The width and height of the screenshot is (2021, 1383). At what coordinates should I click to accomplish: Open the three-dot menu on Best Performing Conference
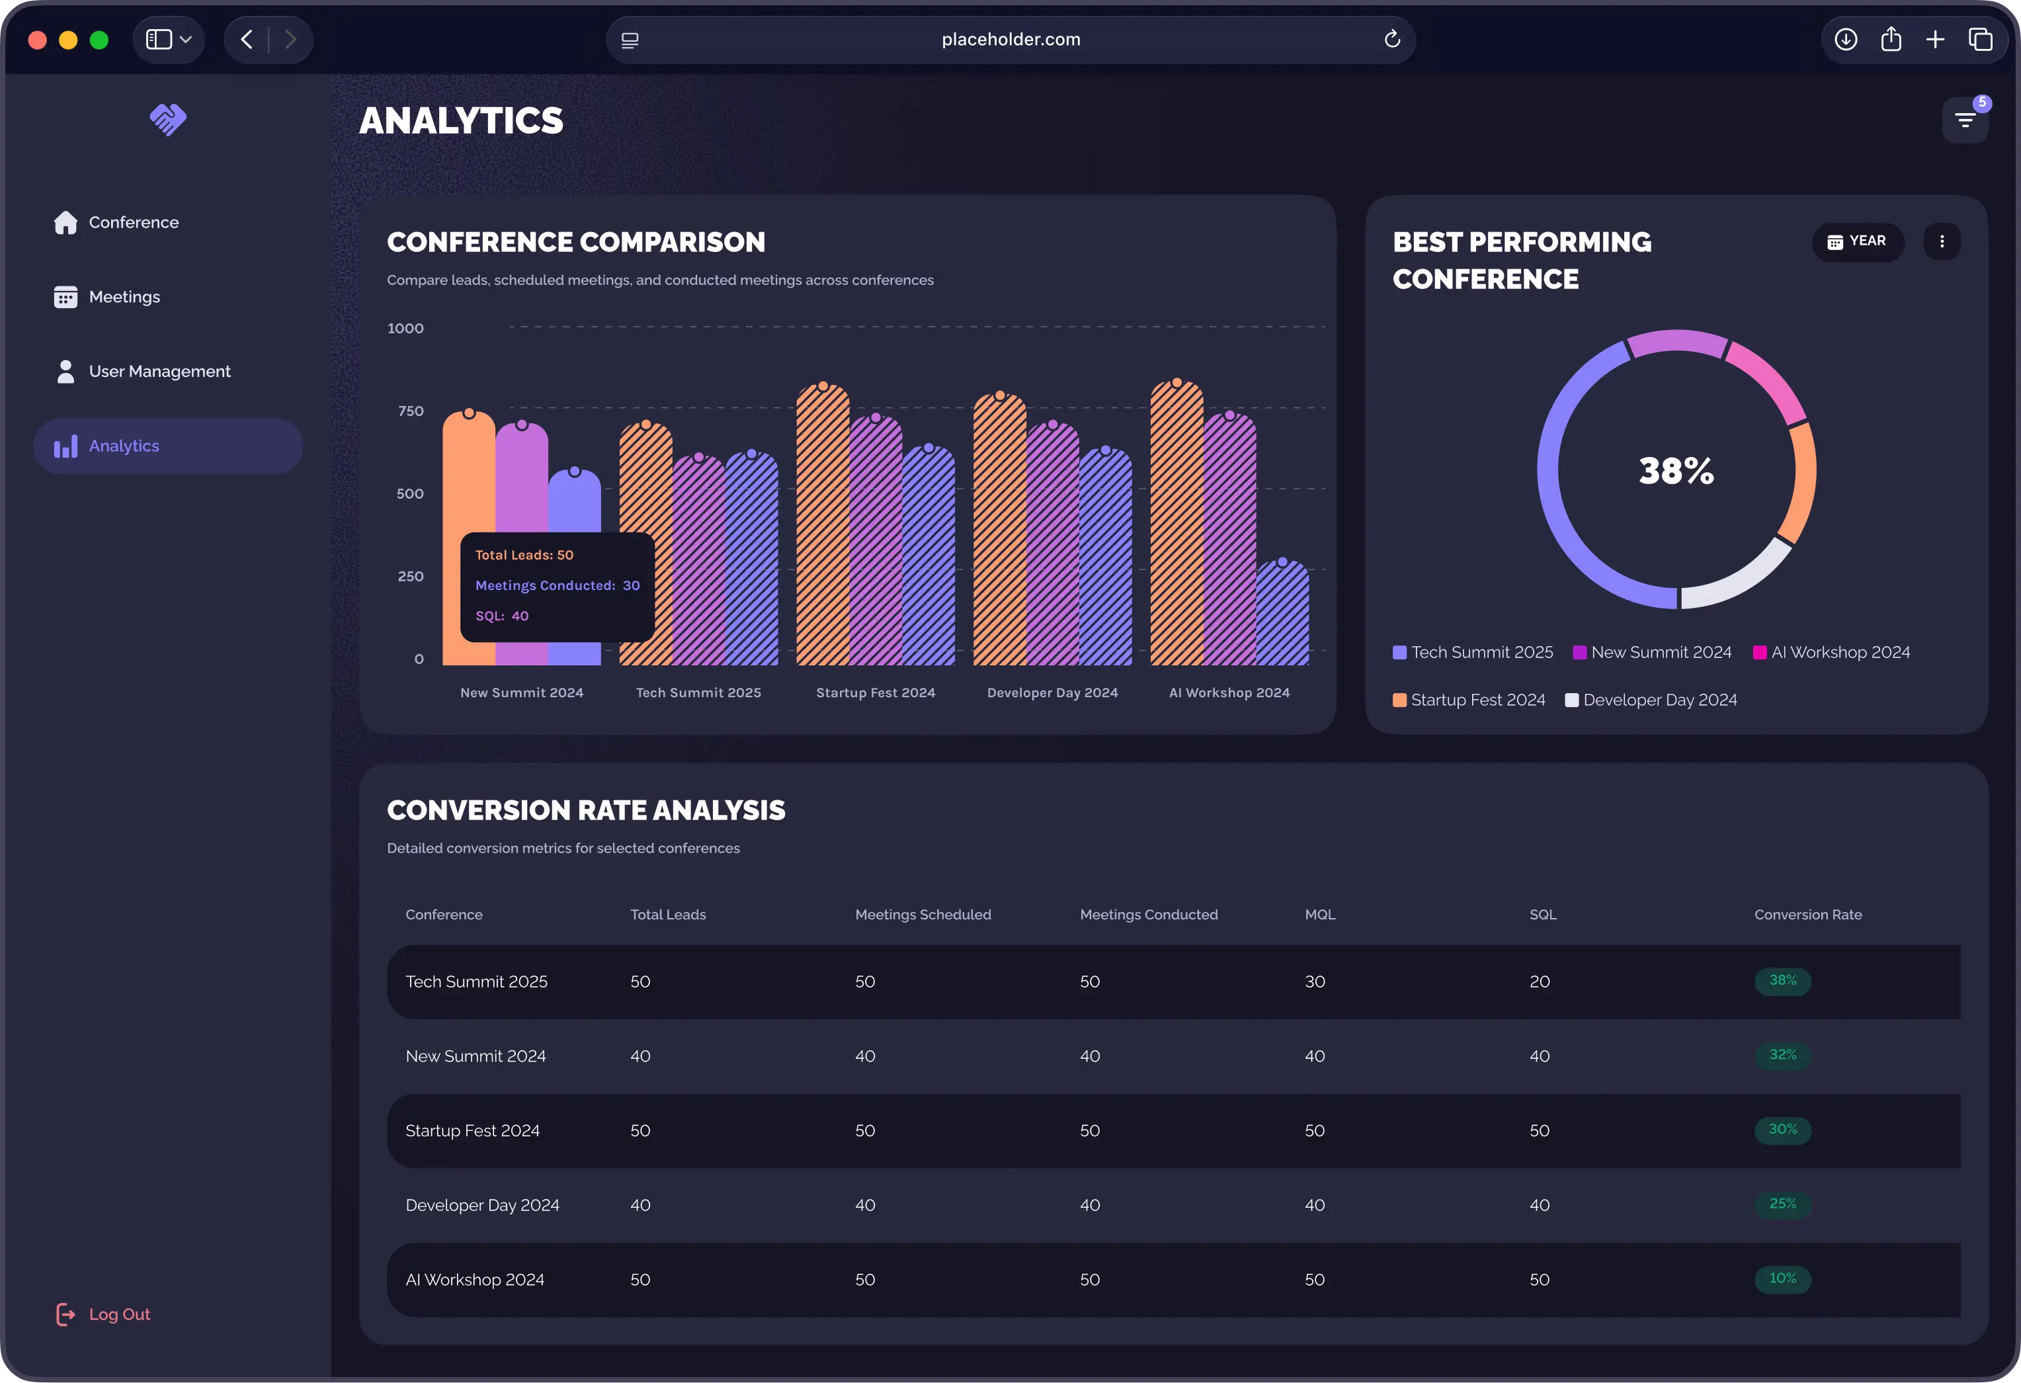[x=1943, y=241]
